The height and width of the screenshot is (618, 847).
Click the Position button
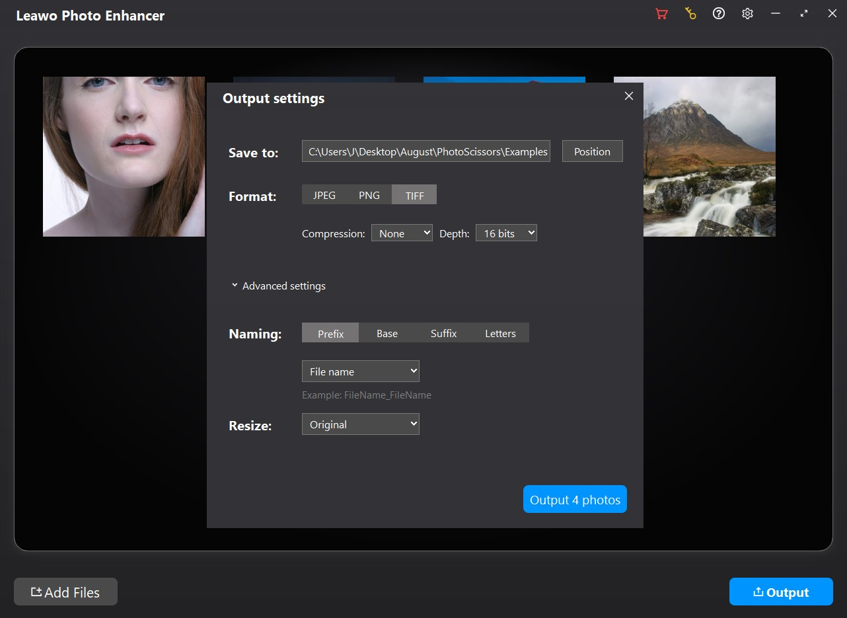click(592, 151)
